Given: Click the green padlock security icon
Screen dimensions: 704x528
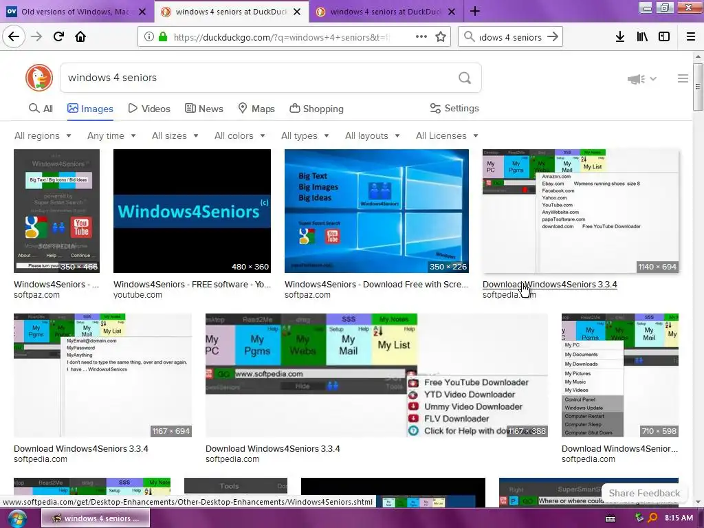Looking at the screenshot, I should tap(163, 37).
